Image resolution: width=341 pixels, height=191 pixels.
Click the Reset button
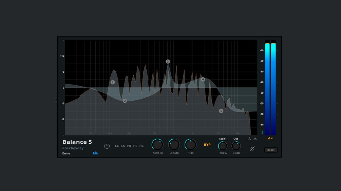[271, 150]
